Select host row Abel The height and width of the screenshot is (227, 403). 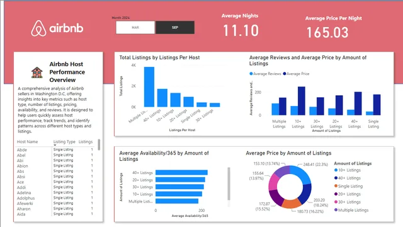[55, 155]
